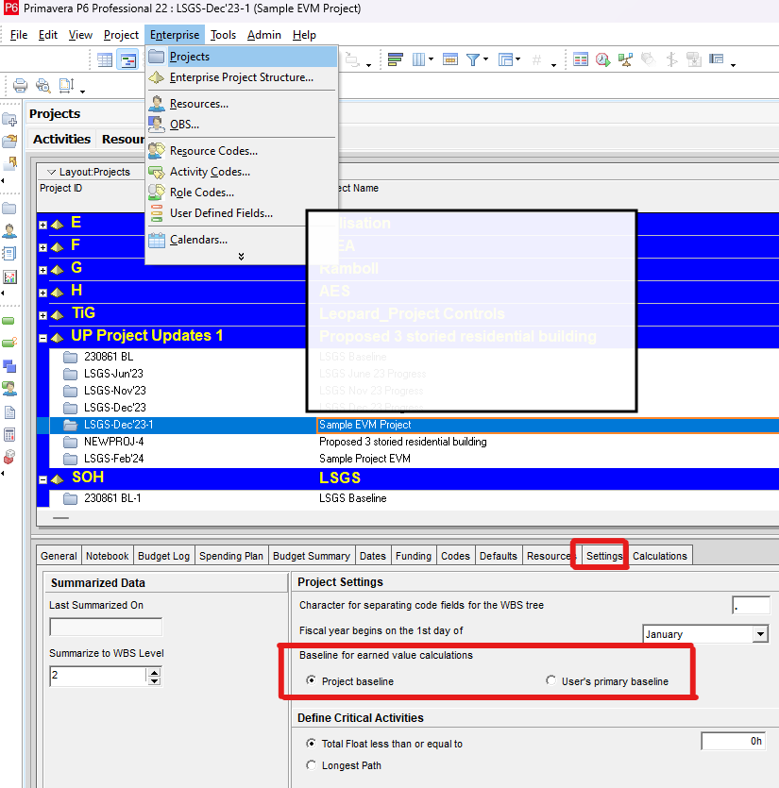The image size is (779, 788).
Task: Open the Budget Log tab
Action: 163,556
